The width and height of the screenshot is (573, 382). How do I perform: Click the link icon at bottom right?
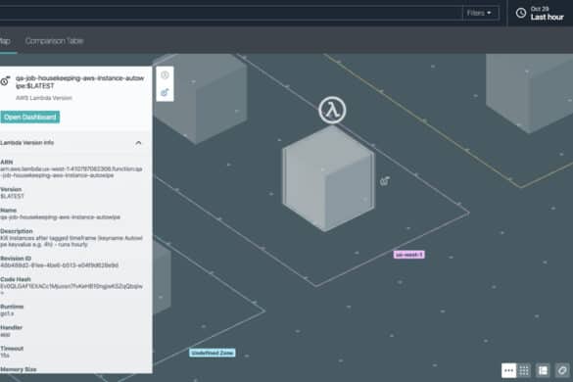(562, 370)
